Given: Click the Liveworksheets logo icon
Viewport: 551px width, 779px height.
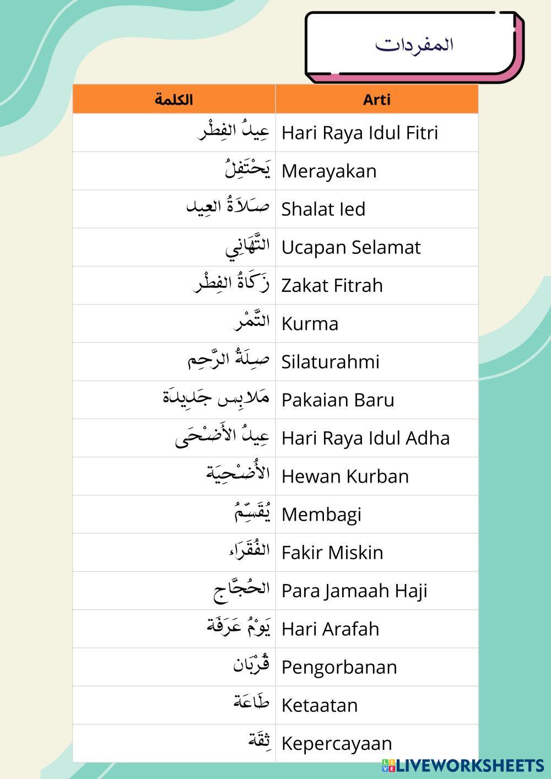Looking at the screenshot, I should pyautogui.click(x=388, y=765).
